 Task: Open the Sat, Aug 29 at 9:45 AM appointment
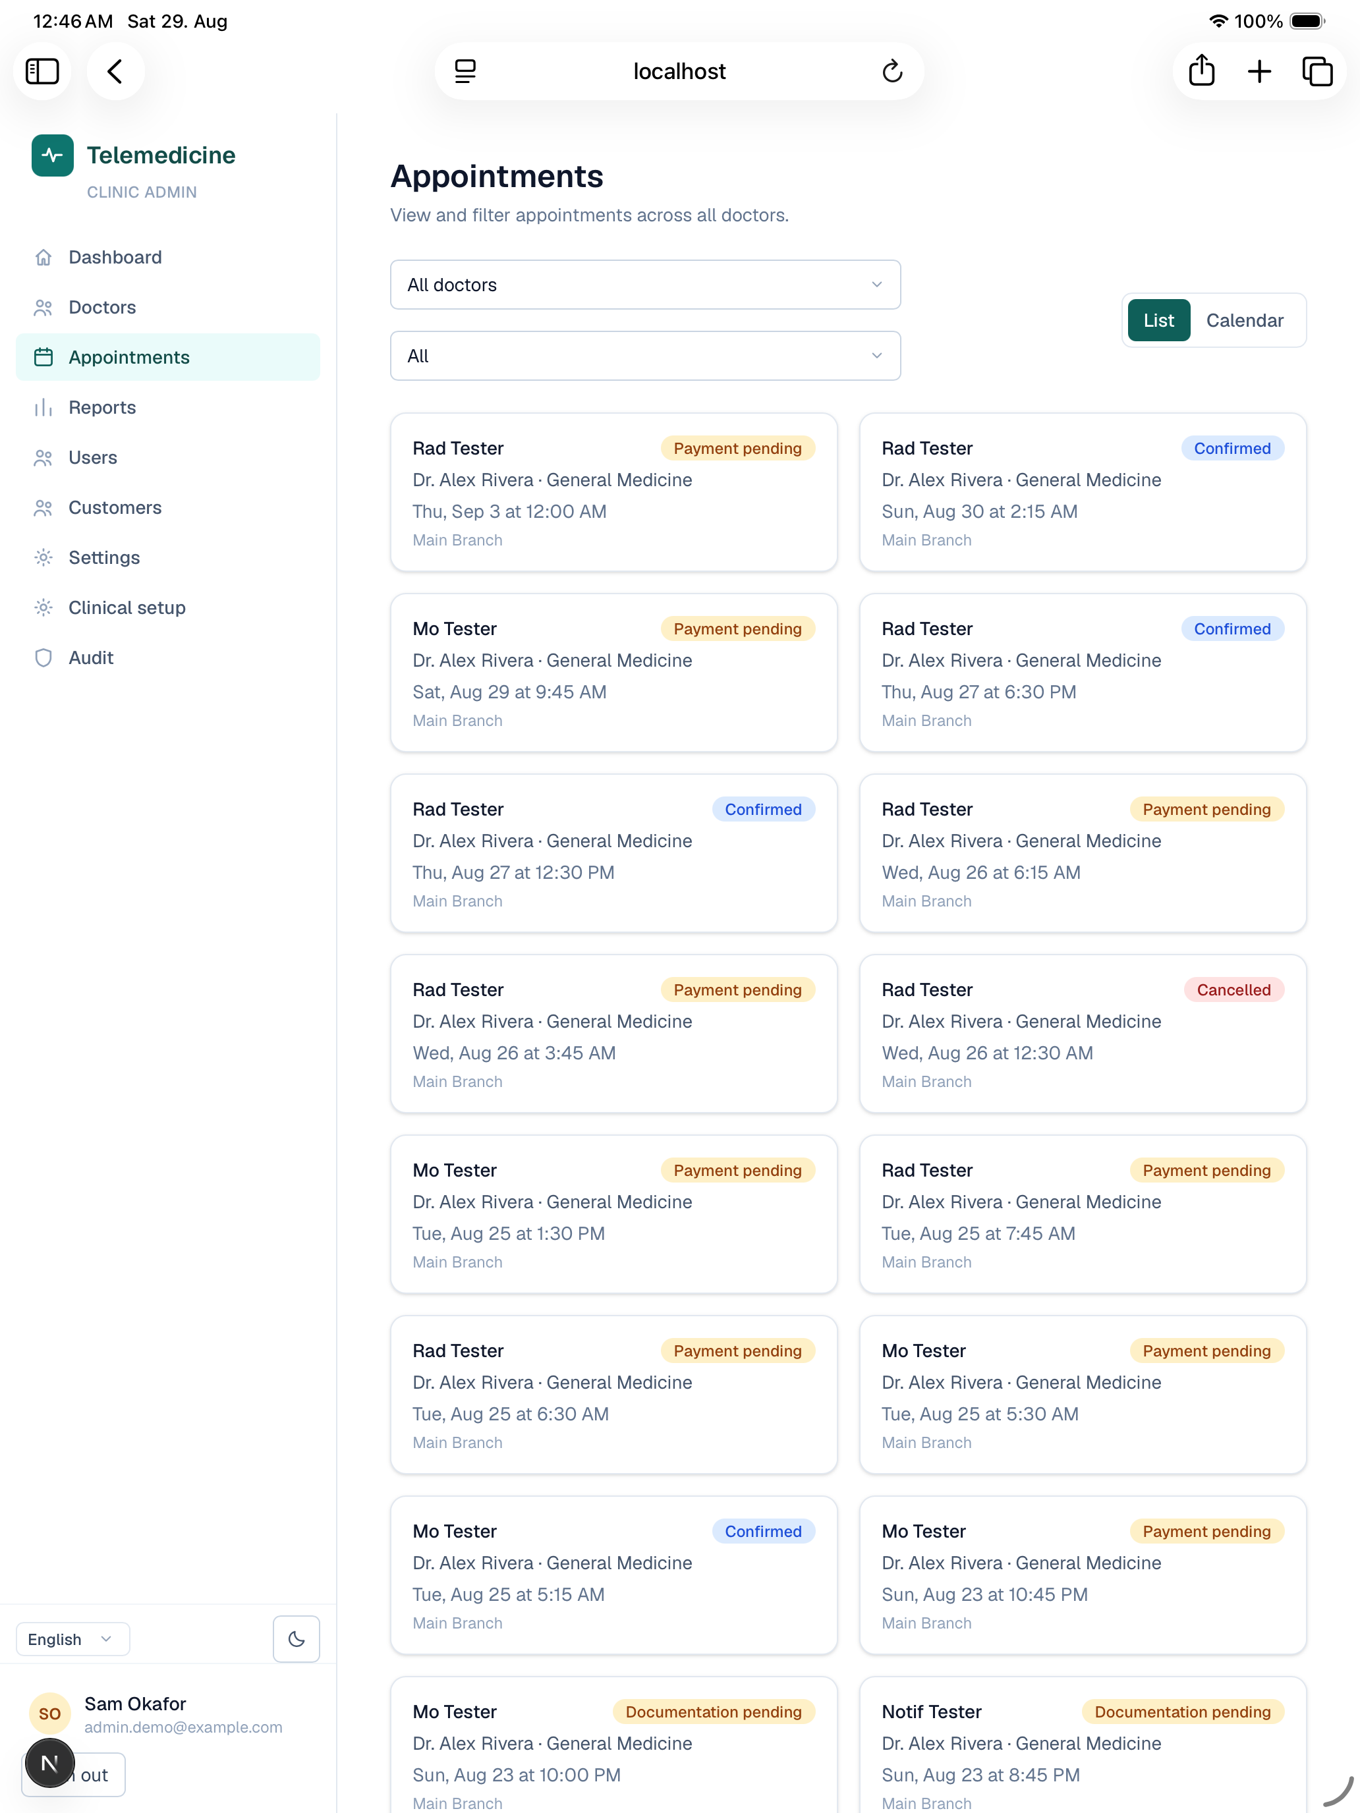pyautogui.click(x=613, y=673)
